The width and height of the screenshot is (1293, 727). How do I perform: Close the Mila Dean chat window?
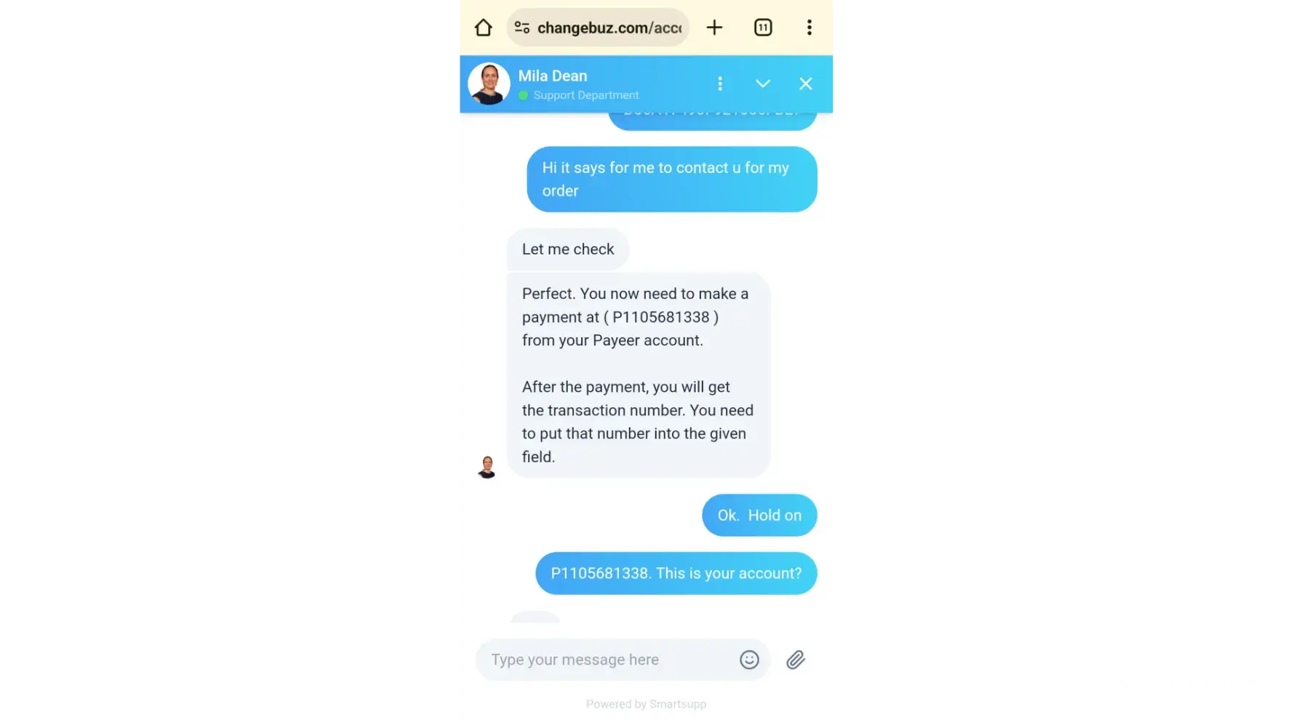pos(805,84)
